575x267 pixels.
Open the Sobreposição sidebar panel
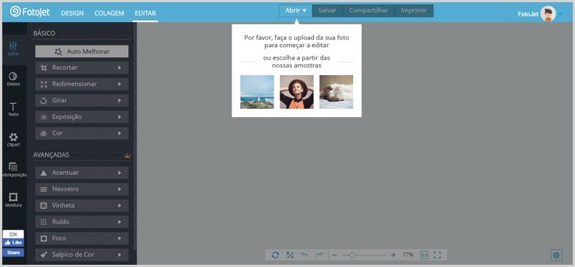tap(13, 170)
